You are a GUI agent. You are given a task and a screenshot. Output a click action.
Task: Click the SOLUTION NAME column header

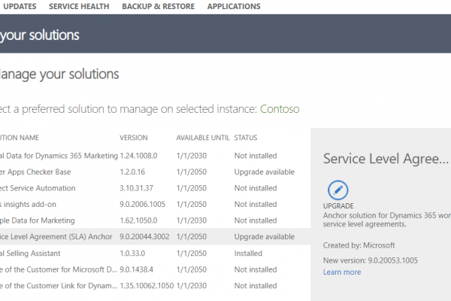click(x=20, y=138)
